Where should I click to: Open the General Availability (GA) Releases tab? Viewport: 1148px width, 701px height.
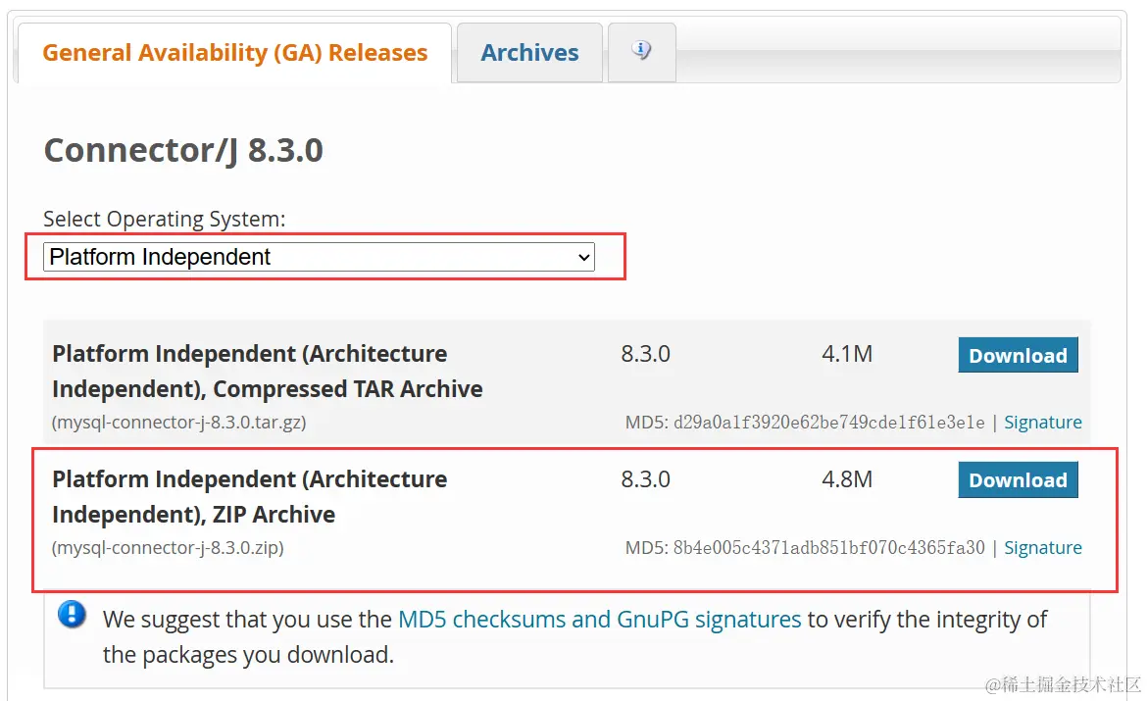click(234, 53)
